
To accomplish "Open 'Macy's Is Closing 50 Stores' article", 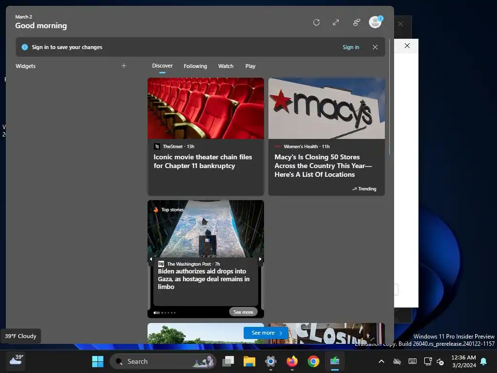I will [x=323, y=166].
